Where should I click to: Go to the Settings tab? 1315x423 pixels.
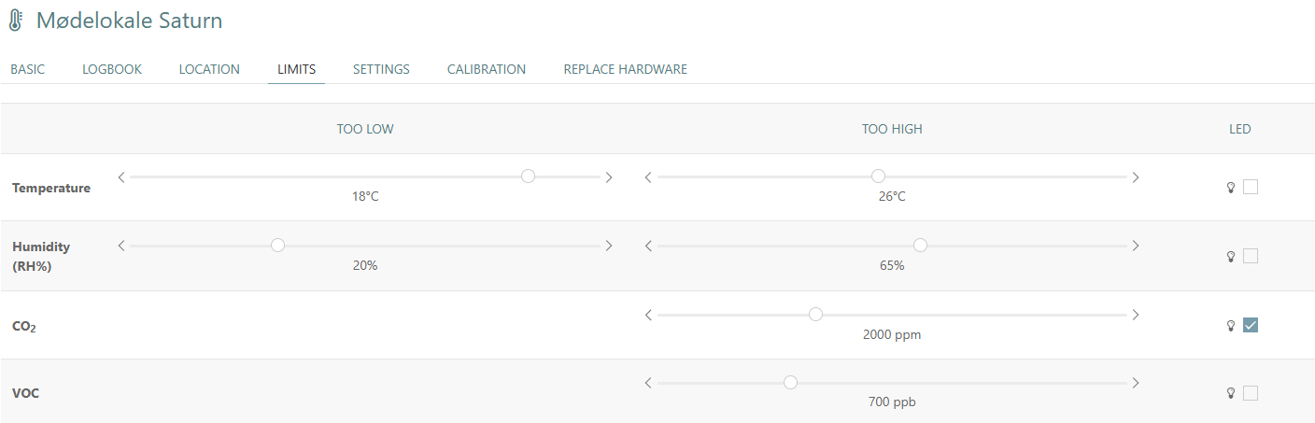pyautogui.click(x=381, y=69)
